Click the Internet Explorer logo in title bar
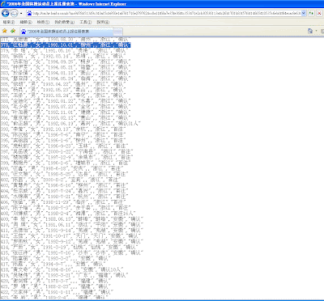The image size is (324, 301). tap(3, 4)
